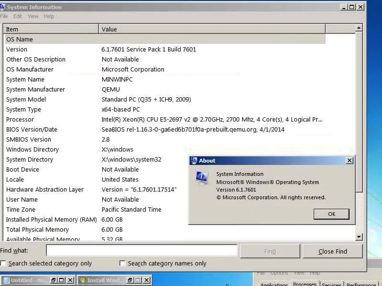This screenshot has width=382, height=286.
Task: Open the File menu
Action: coord(4,16)
